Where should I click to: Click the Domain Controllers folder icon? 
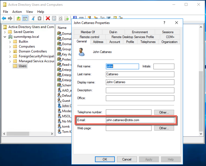coord(15,51)
